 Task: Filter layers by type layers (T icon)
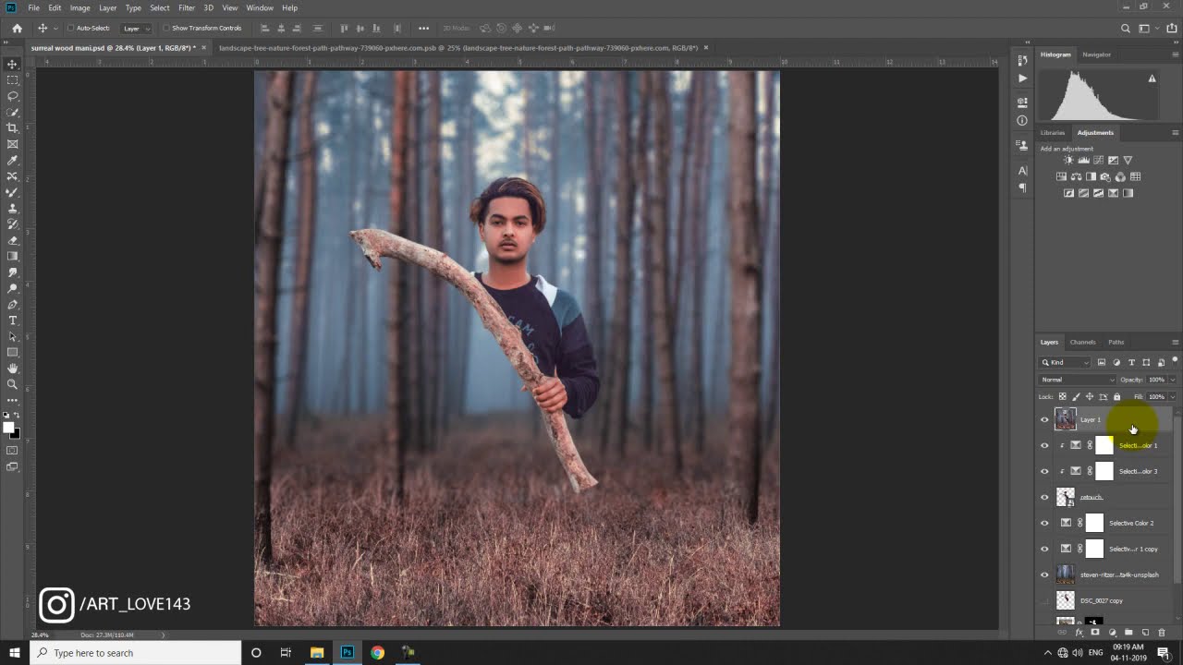click(1131, 362)
